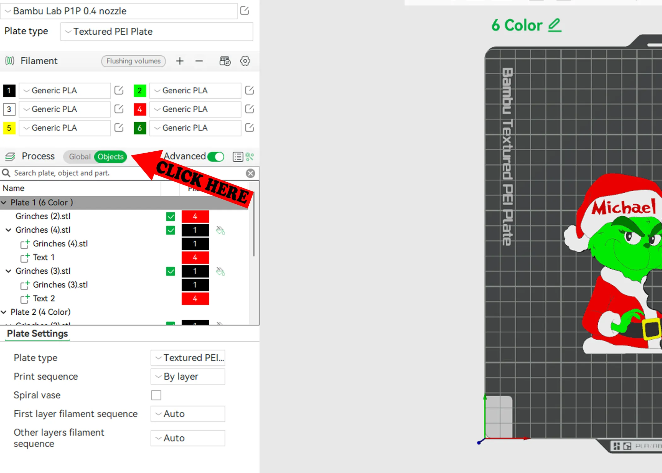Select Grinches (2).stl in object list
Image resolution: width=662 pixels, height=473 pixels.
click(43, 216)
